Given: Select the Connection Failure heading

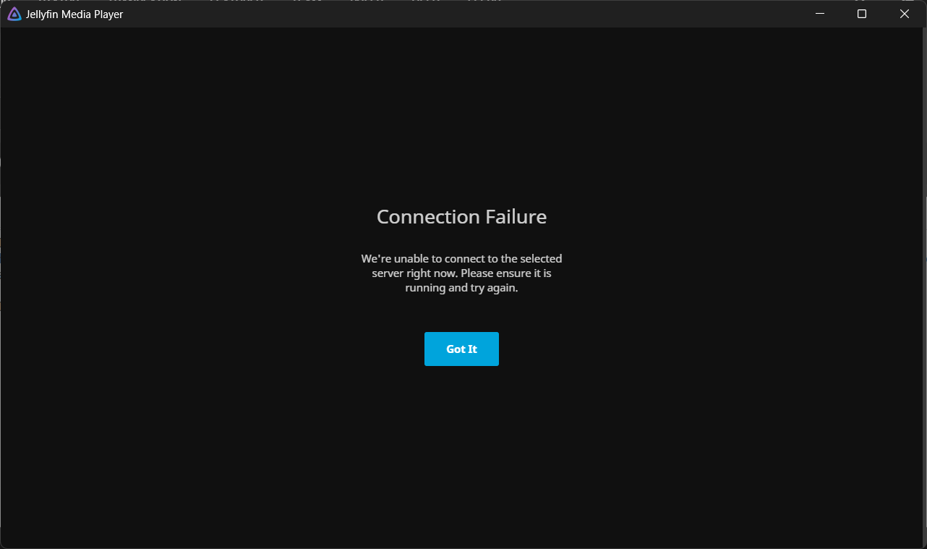Looking at the screenshot, I should [x=461, y=217].
